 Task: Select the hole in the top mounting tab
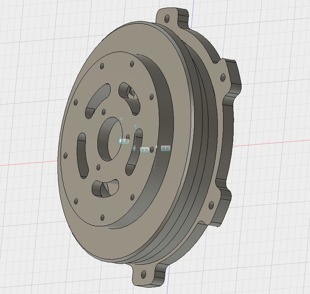(167, 18)
